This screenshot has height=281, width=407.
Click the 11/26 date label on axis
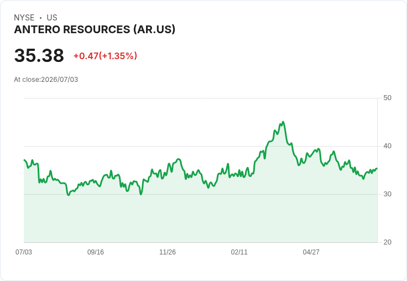tap(168, 252)
